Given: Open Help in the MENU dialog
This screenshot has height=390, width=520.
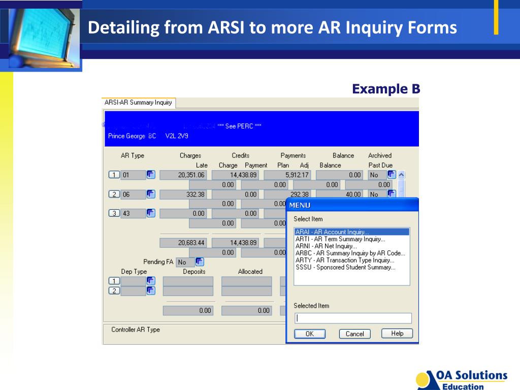Looking at the screenshot, I should point(397,333).
